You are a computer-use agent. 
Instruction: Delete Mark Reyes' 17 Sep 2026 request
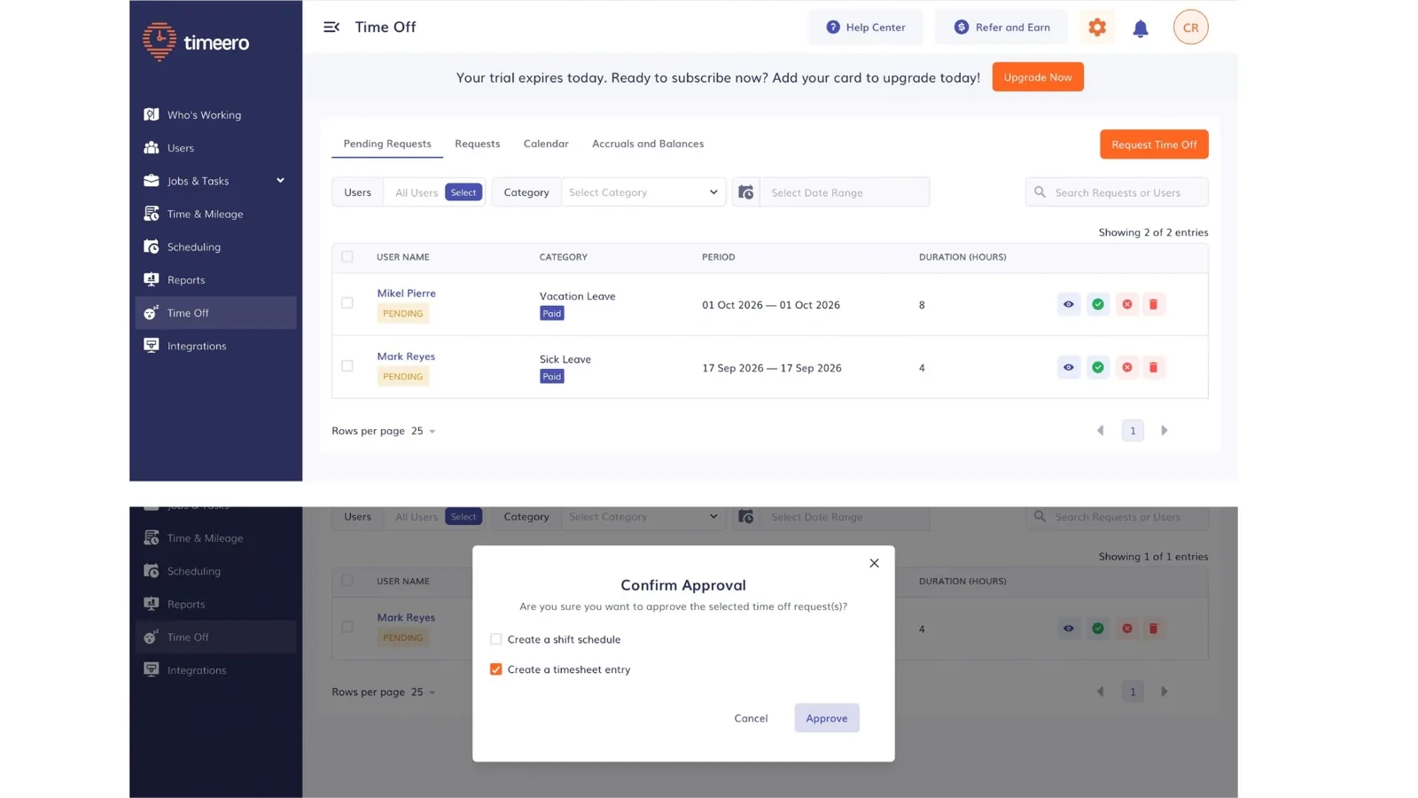(1154, 367)
